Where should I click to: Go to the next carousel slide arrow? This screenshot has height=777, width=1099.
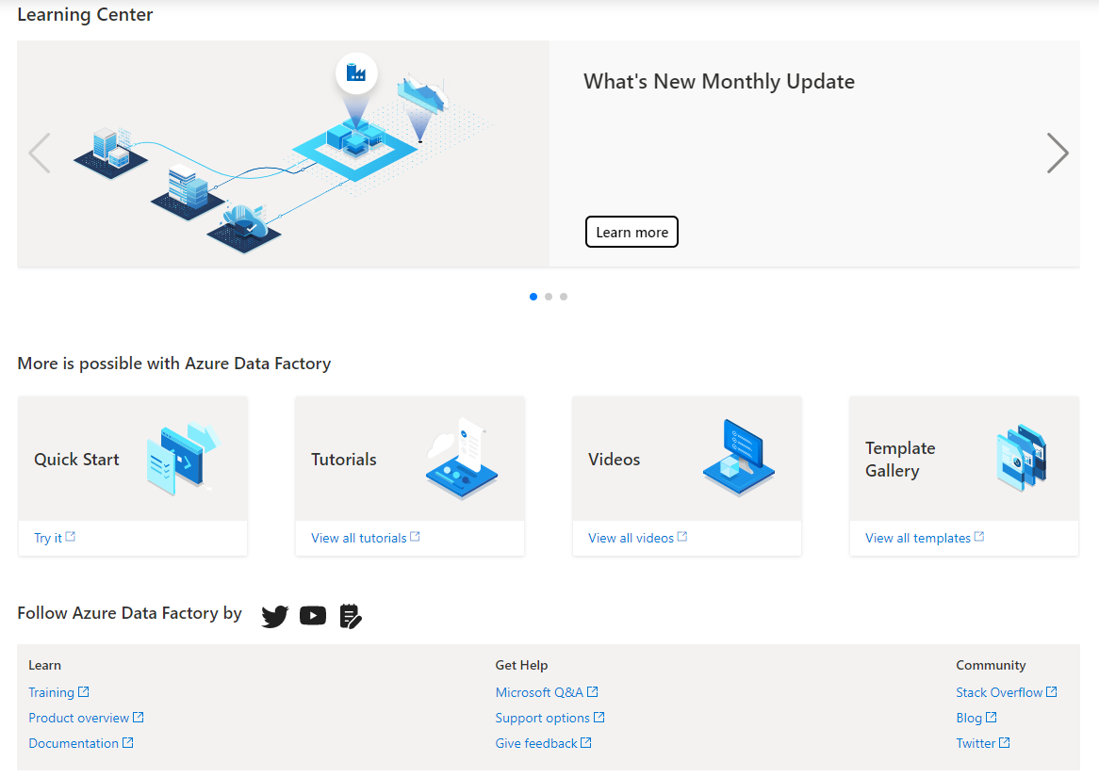(x=1058, y=153)
